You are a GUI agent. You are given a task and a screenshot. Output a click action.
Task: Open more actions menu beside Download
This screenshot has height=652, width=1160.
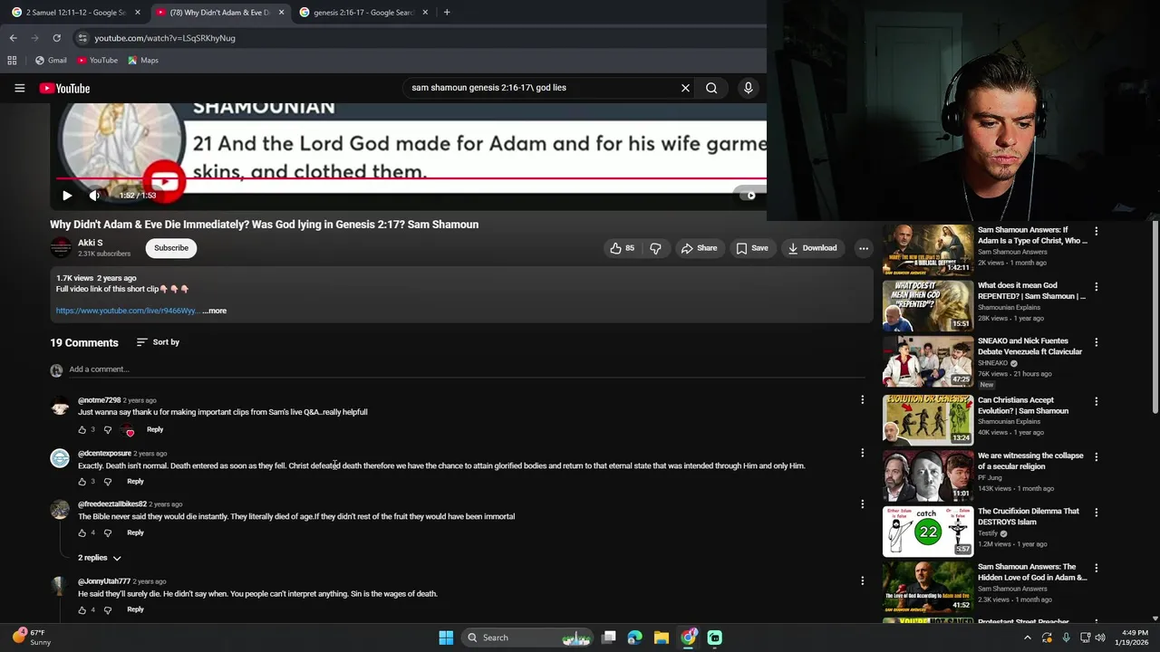(864, 248)
